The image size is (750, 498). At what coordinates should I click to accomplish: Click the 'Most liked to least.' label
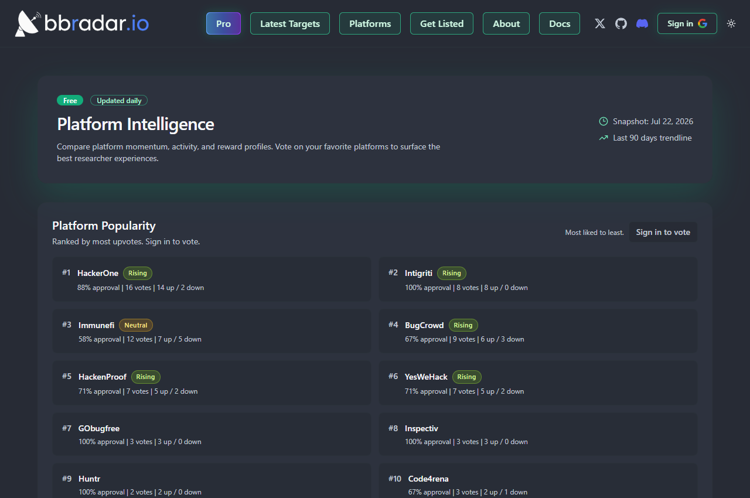coord(594,233)
